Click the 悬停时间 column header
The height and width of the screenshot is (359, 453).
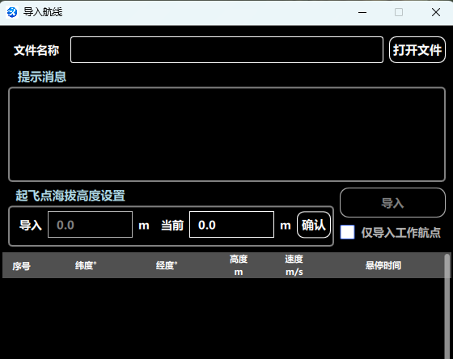pos(383,265)
